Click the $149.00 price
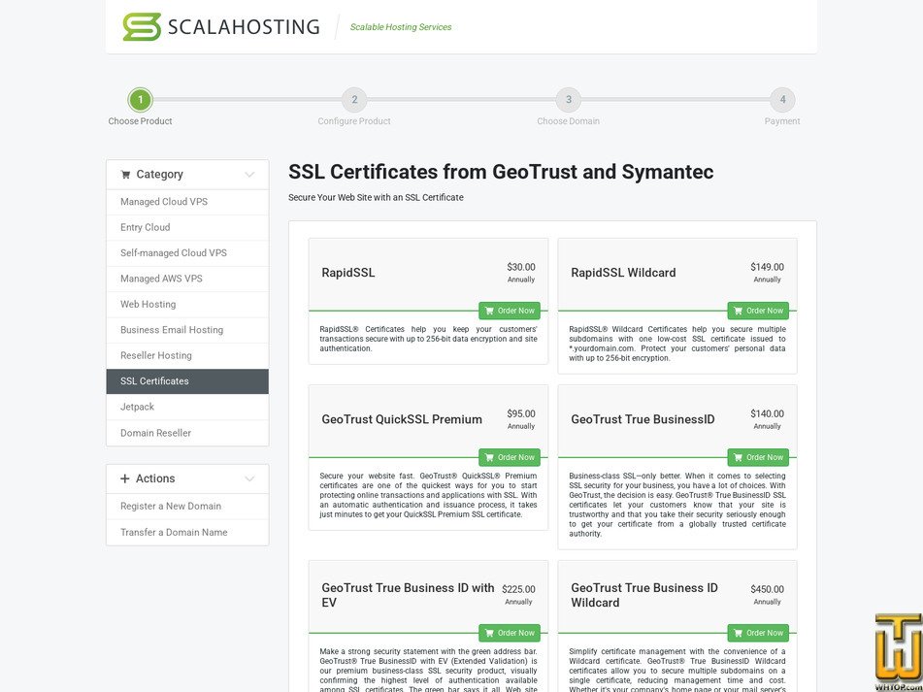This screenshot has height=692, width=923. (x=767, y=267)
